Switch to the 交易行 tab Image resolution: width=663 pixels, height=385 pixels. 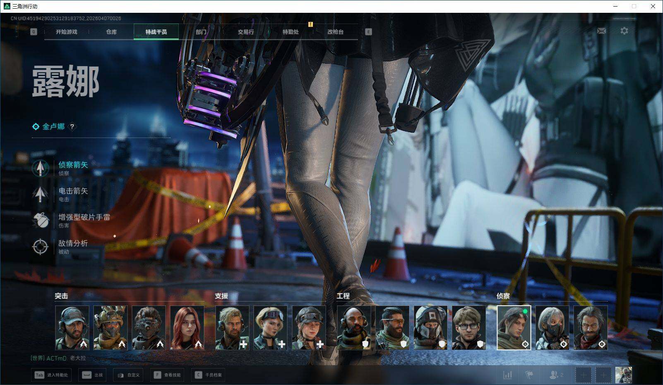(246, 32)
